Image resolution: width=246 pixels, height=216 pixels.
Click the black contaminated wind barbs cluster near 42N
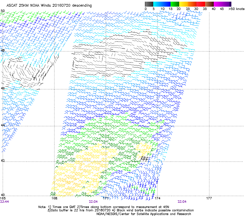pyautogui.click(x=145, y=159)
